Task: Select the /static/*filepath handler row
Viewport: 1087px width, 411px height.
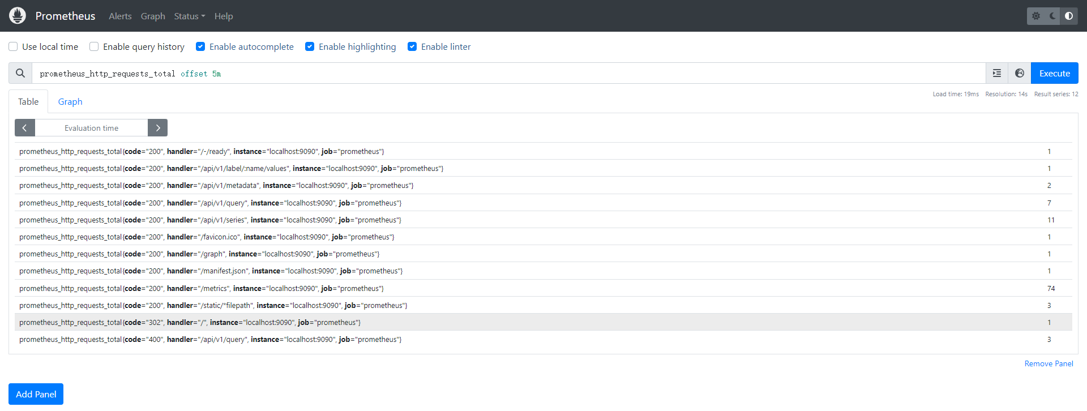Action: click(543, 305)
